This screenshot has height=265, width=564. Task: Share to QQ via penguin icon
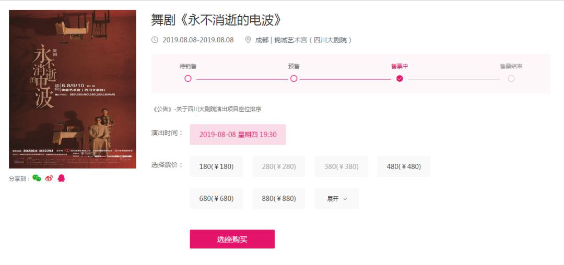tap(61, 178)
